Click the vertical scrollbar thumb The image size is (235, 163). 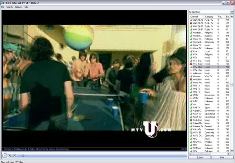pos(232,84)
